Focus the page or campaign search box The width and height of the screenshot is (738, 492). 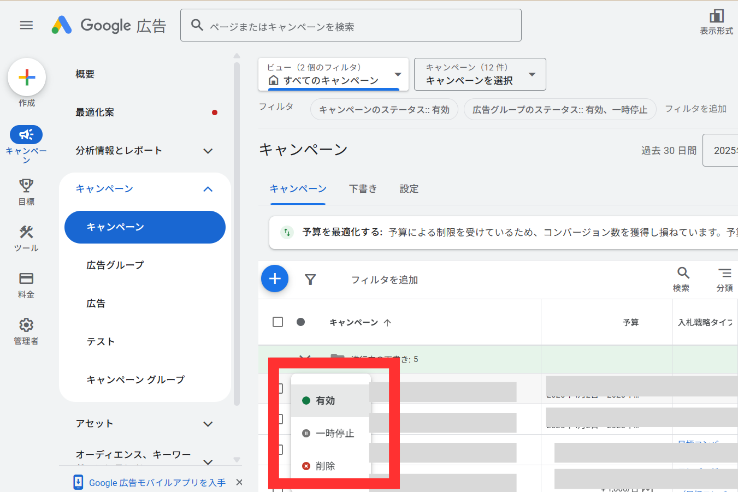point(351,25)
